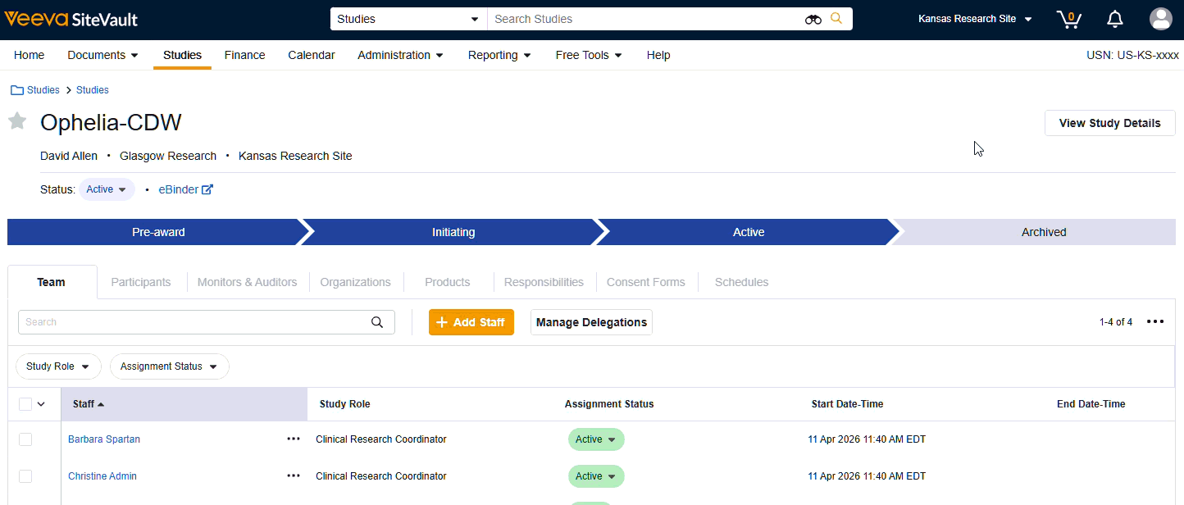
Task: Expand the Assignment Status filter dropdown
Action: (x=169, y=366)
